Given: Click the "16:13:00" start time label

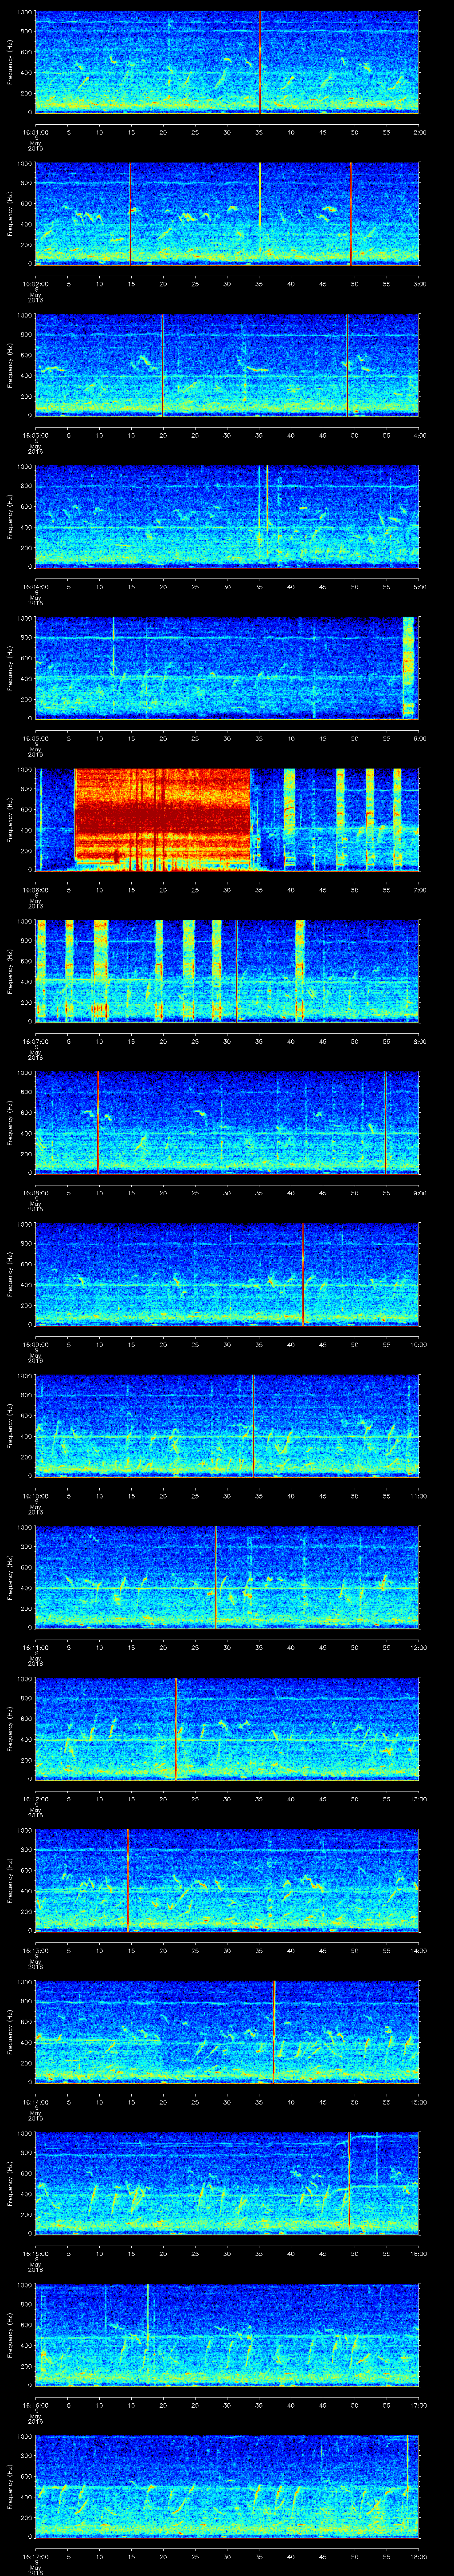Looking at the screenshot, I should [x=36, y=1950].
